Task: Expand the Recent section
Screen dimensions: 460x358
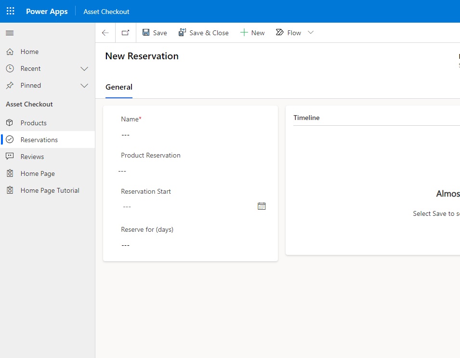Action: tap(84, 68)
